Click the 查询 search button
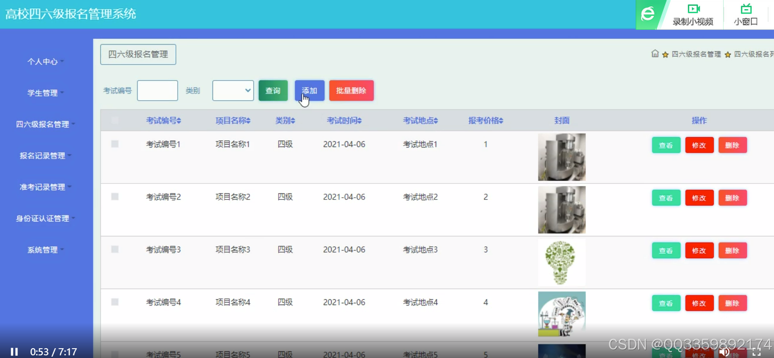 click(273, 90)
